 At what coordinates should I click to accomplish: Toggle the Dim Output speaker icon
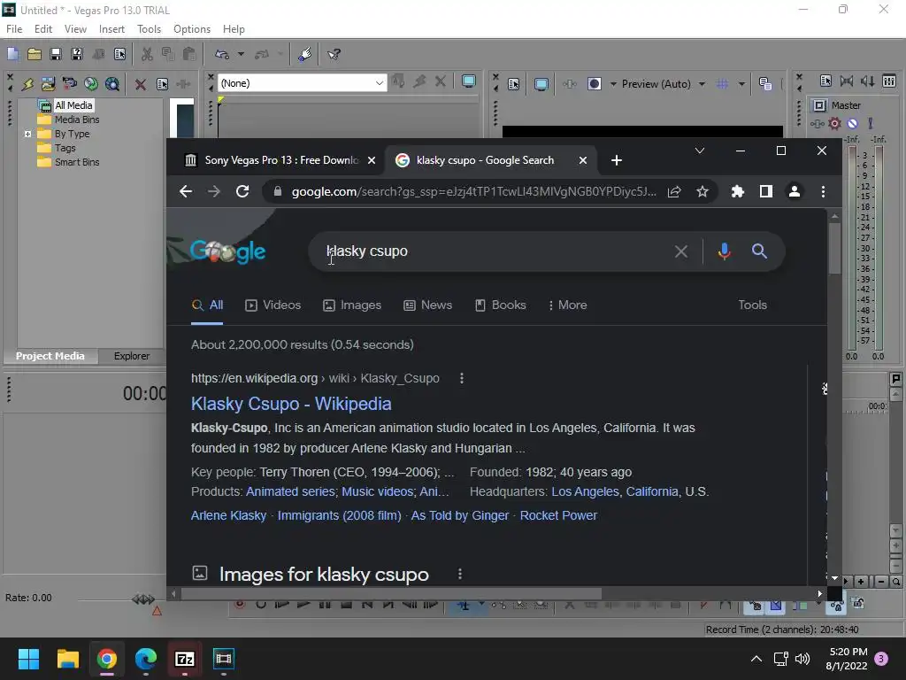(x=868, y=81)
